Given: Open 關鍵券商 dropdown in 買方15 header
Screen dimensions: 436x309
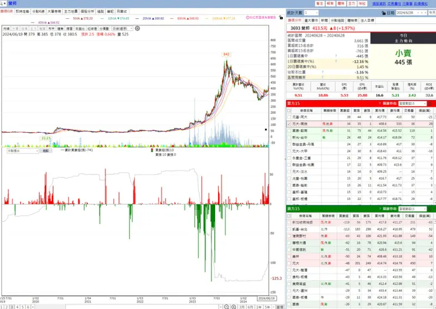Looking at the screenshot, I should tap(412, 104).
